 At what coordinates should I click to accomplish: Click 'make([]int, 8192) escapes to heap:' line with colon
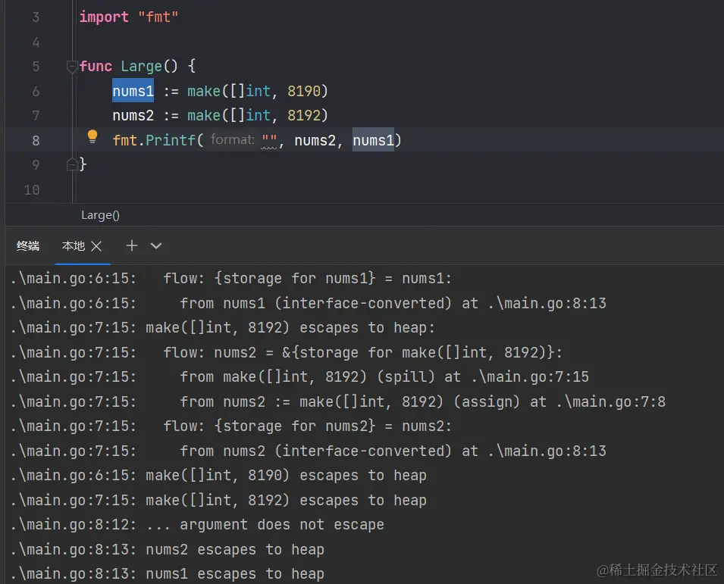(223, 327)
